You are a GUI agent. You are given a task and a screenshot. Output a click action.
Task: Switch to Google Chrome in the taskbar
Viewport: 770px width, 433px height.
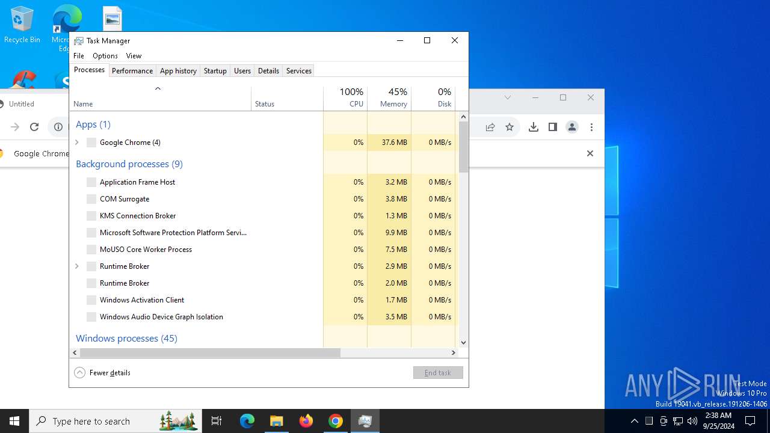[x=335, y=421]
